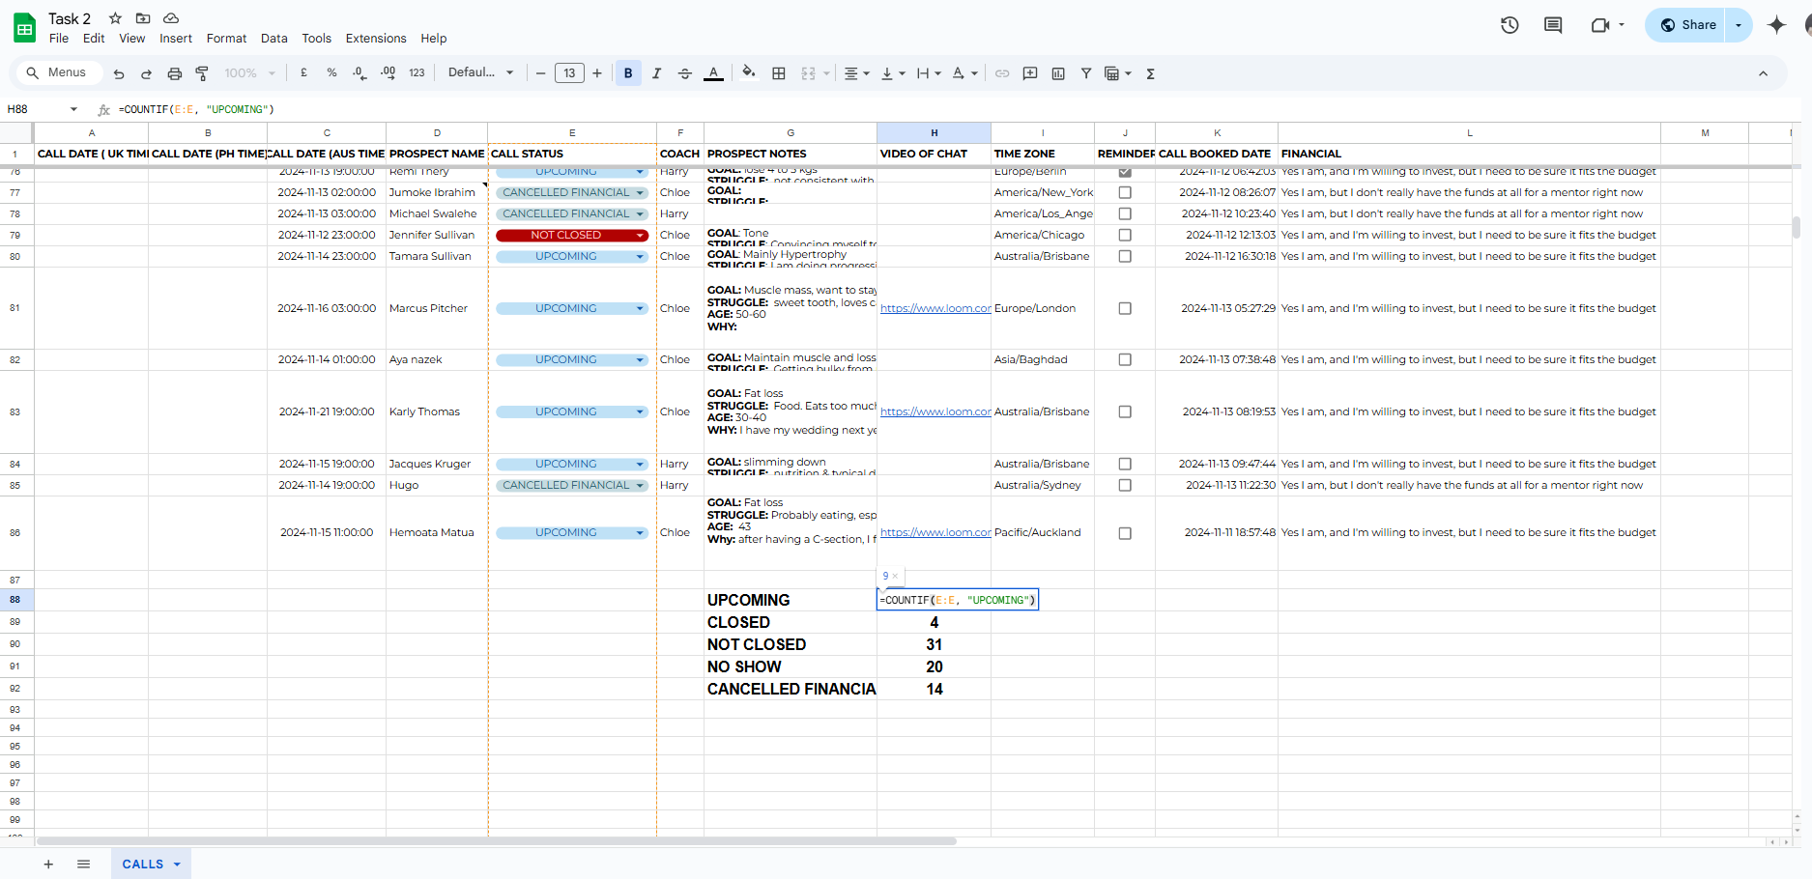The width and height of the screenshot is (1812, 879).
Task: Expand the Share options arrow
Action: [x=1739, y=25]
